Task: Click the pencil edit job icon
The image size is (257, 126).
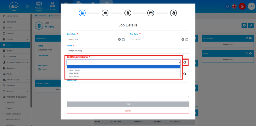Action: pyautogui.click(x=250, y=26)
